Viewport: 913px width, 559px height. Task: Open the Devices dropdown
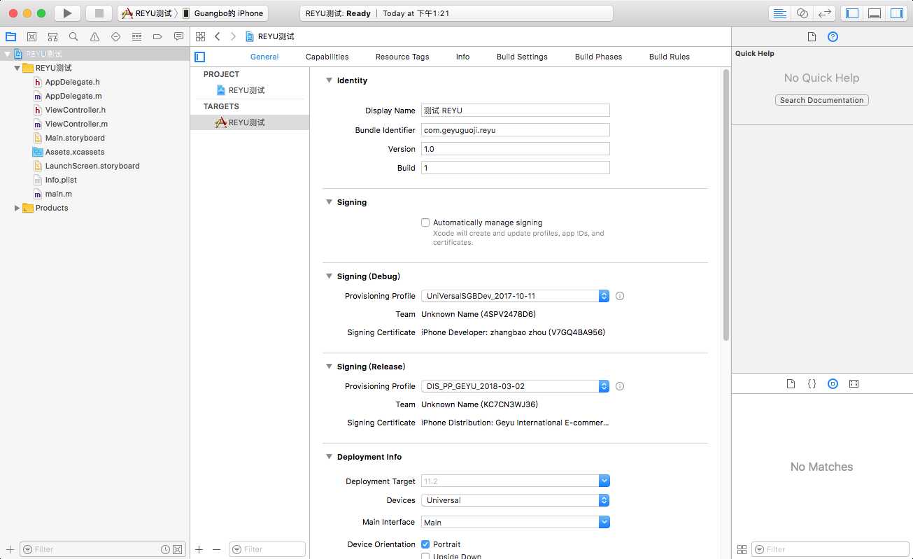pyautogui.click(x=516, y=500)
